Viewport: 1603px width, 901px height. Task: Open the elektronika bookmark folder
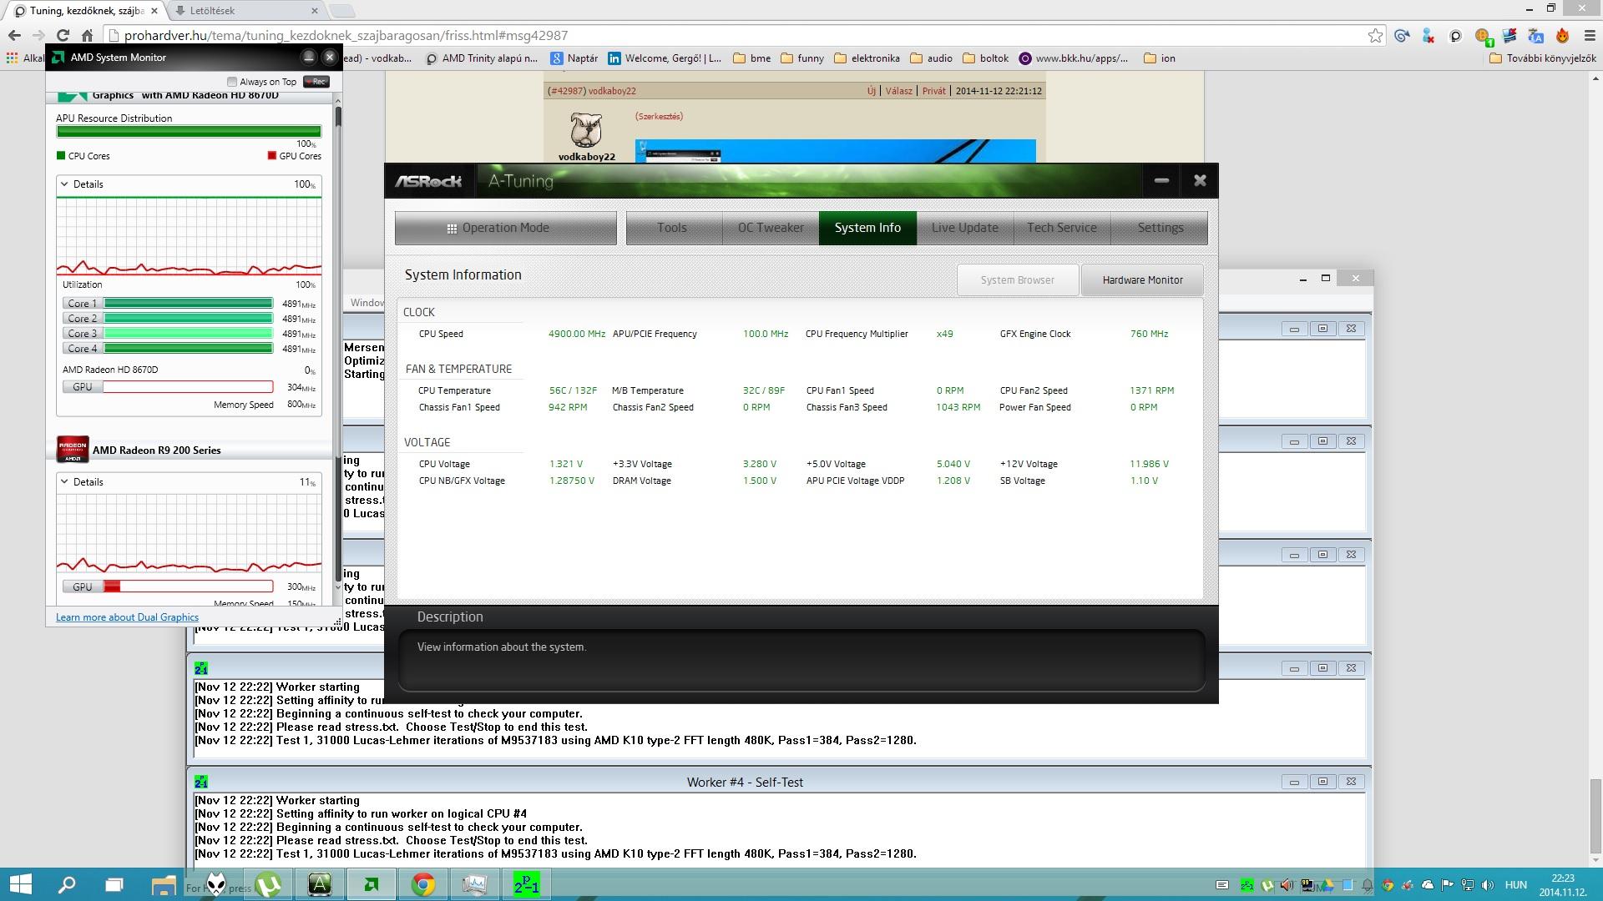tap(867, 58)
